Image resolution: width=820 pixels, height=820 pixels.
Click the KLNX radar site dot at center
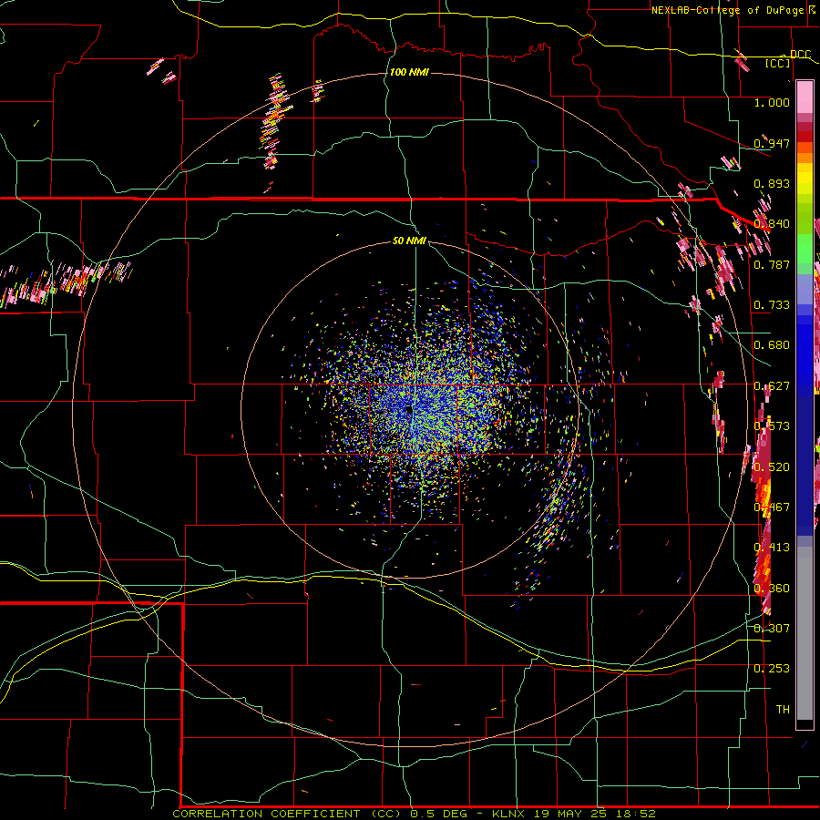409,411
